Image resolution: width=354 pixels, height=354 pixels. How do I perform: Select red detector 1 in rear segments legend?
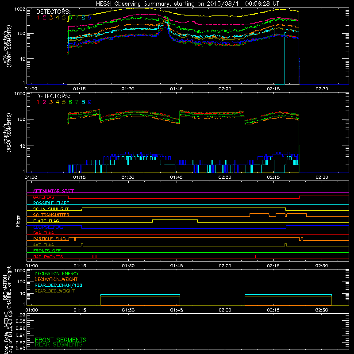pos(38,102)
